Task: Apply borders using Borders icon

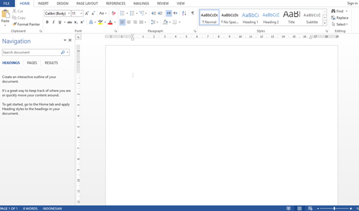Action: click(x=175, y=22)
